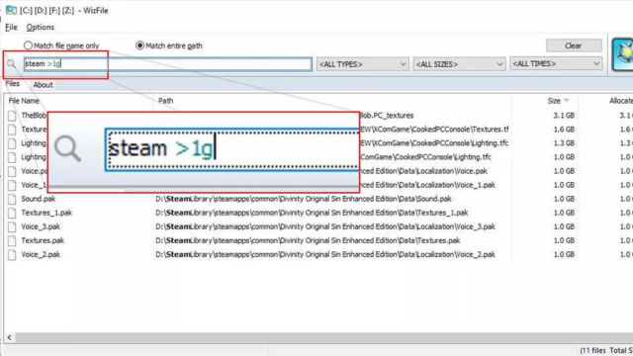
Task: Select the file icon of the 1.6 GB Texture row
Action: click(12, 130)
